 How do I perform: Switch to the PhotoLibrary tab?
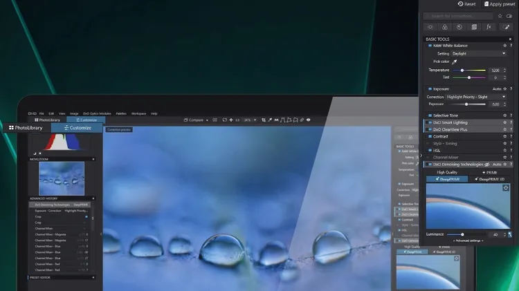[x=26, y=128]
